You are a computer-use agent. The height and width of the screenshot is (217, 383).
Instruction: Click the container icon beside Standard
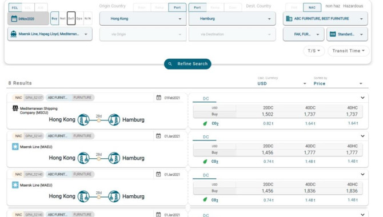[333, 34]
